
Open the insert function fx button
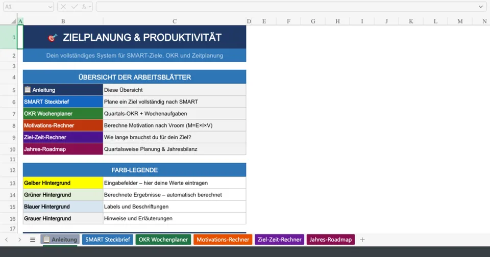[x=84, y=7]
